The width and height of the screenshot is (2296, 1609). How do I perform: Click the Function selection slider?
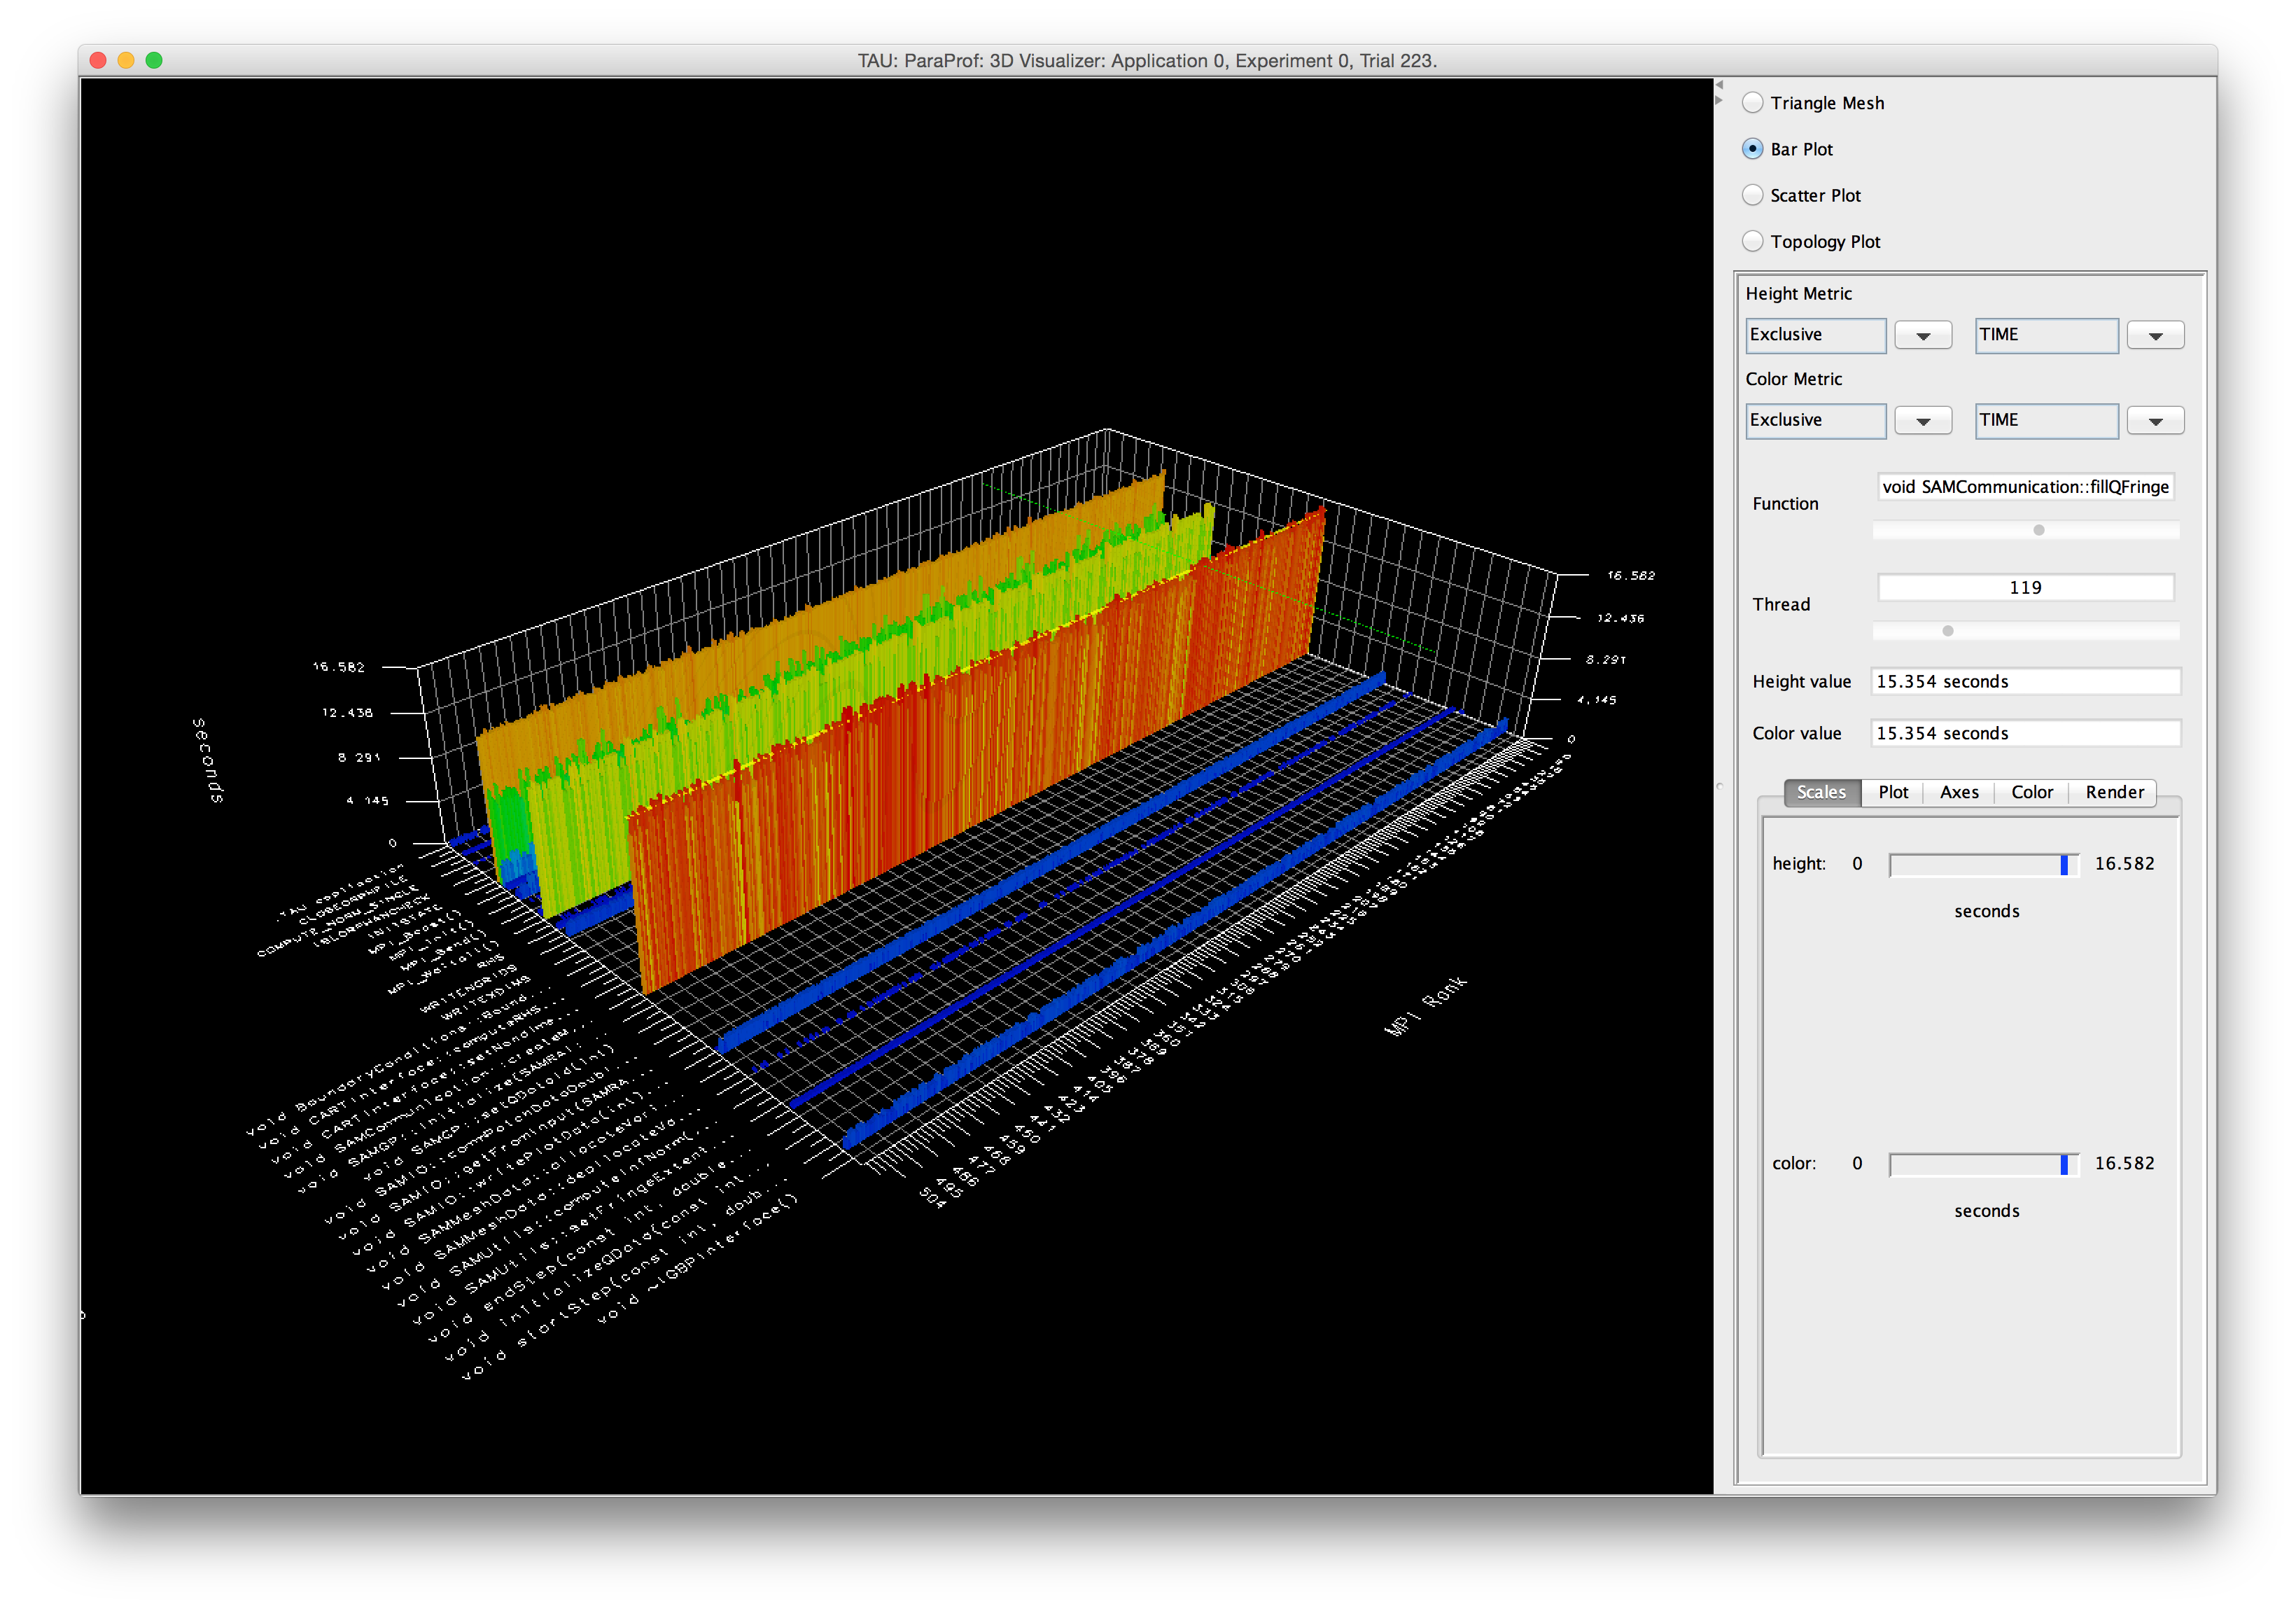2026,530
